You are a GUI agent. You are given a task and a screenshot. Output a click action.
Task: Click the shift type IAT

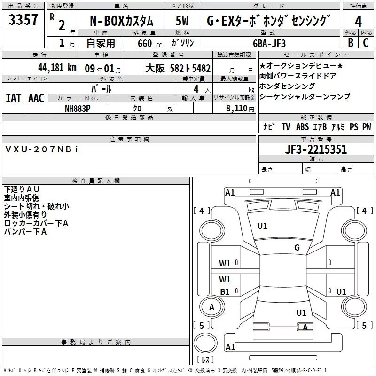click(13, 98)
